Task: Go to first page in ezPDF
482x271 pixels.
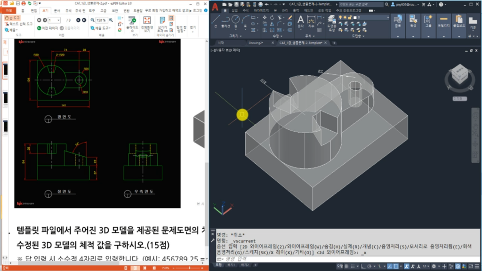Action: [x=39, y=20]
